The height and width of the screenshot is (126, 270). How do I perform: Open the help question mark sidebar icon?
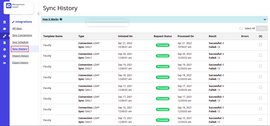[x=5, y=56]
